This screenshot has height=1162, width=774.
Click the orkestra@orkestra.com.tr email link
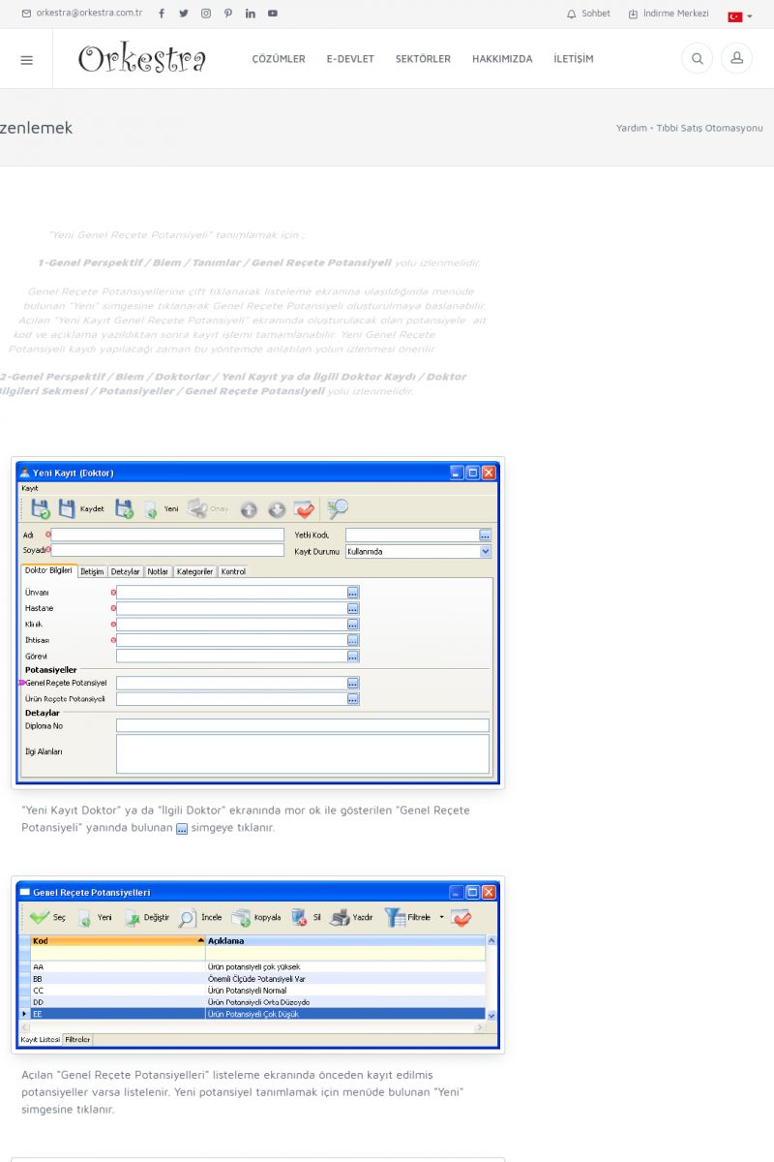tap(82, 14)
